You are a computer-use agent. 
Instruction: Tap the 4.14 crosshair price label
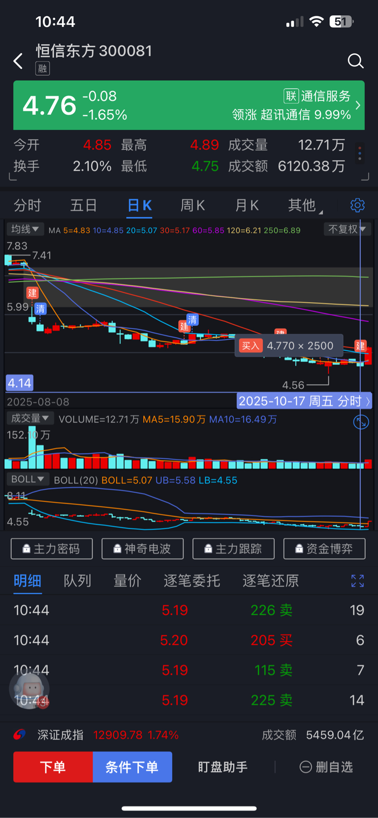click(20, 383)
